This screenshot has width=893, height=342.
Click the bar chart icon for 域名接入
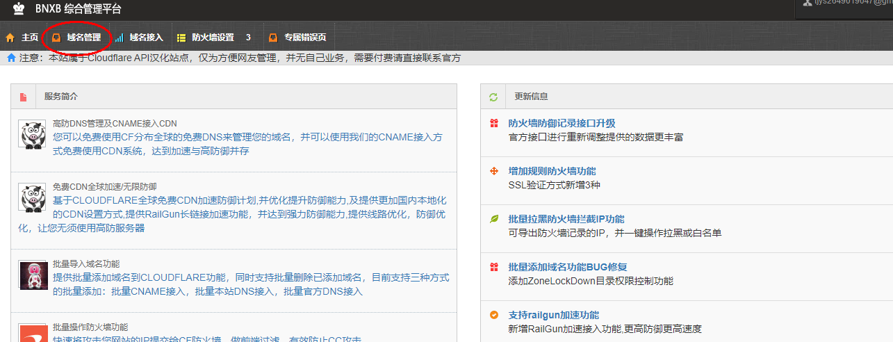pos(120,38)
